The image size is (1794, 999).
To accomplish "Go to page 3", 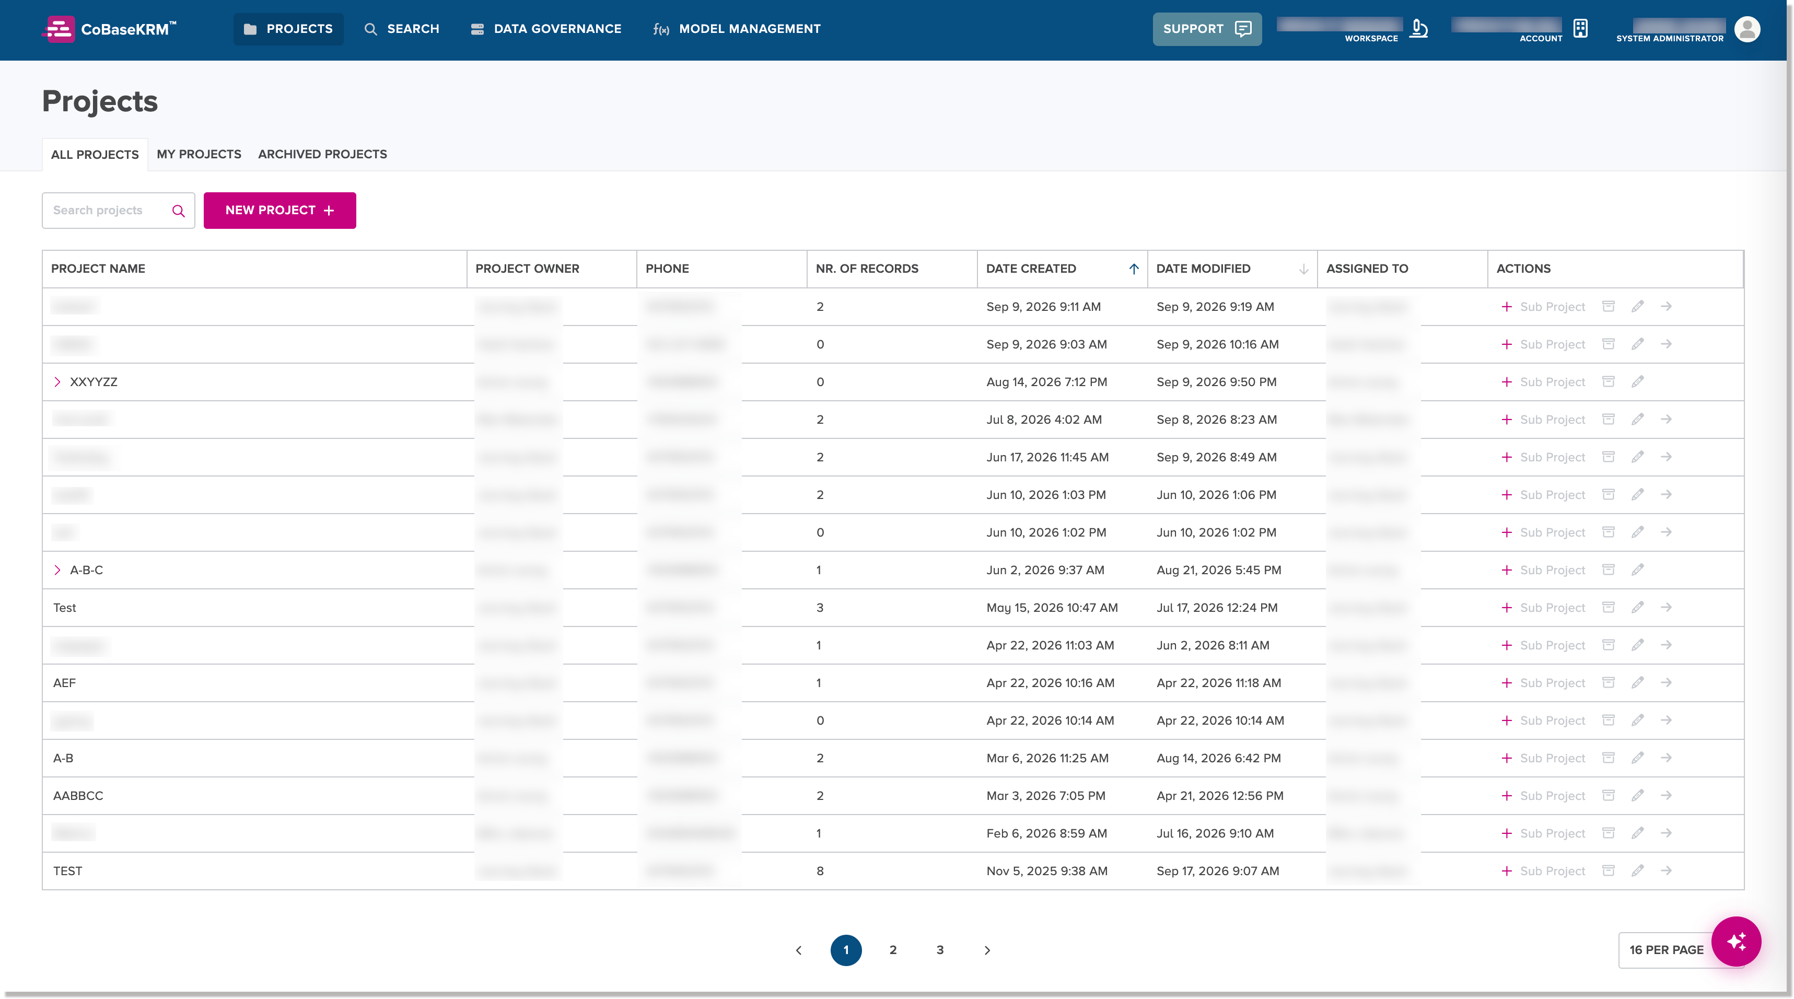I will tap(940, 950).
